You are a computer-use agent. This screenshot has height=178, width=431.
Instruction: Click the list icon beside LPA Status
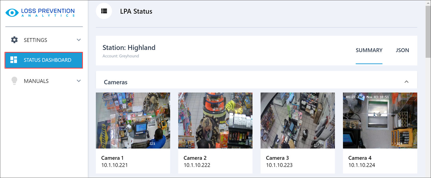click(104, 11)
